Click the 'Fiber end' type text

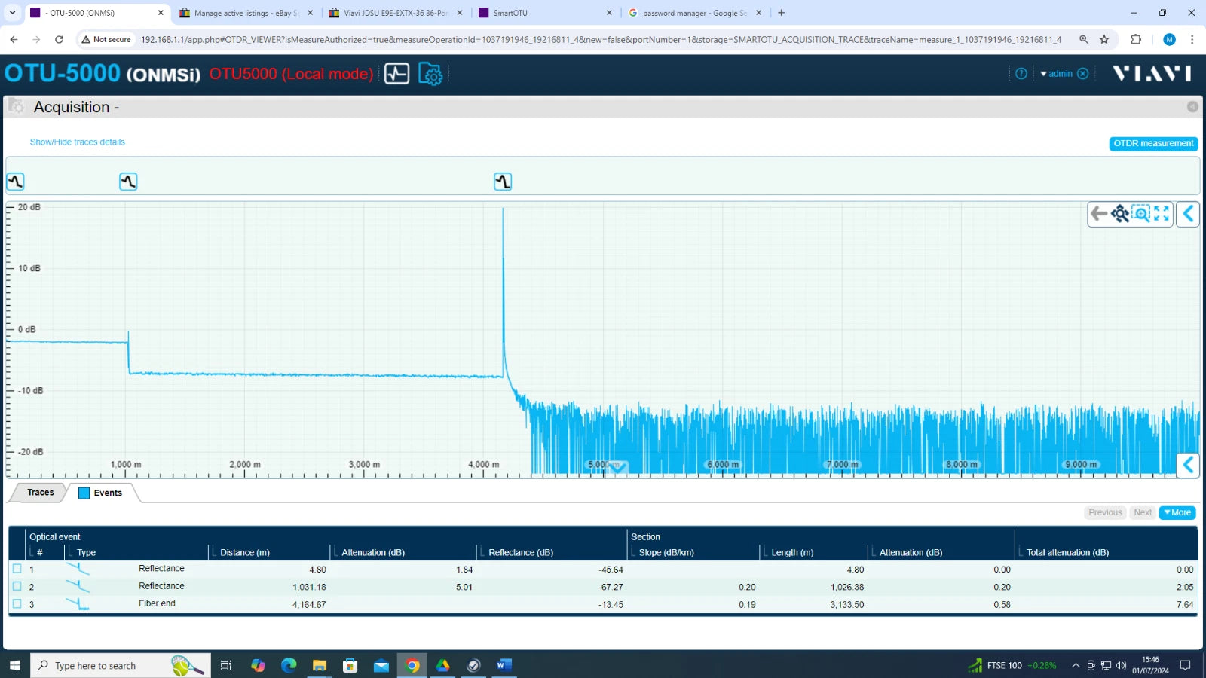click(157, 603)
